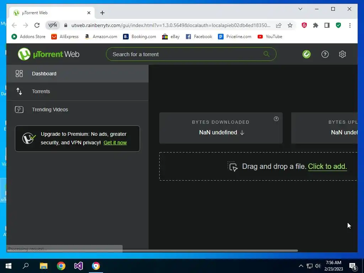
Task: Open tab search dropdown chevron
Action: pyautogui.click(x=300, y=9)
